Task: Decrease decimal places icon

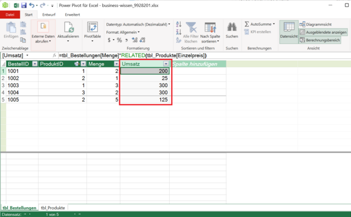Action: (142, 40)
